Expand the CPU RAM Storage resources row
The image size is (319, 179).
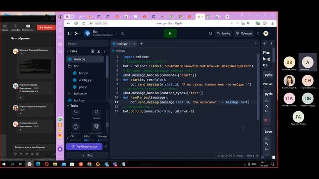pyautogui.click(x=68, y=138)
